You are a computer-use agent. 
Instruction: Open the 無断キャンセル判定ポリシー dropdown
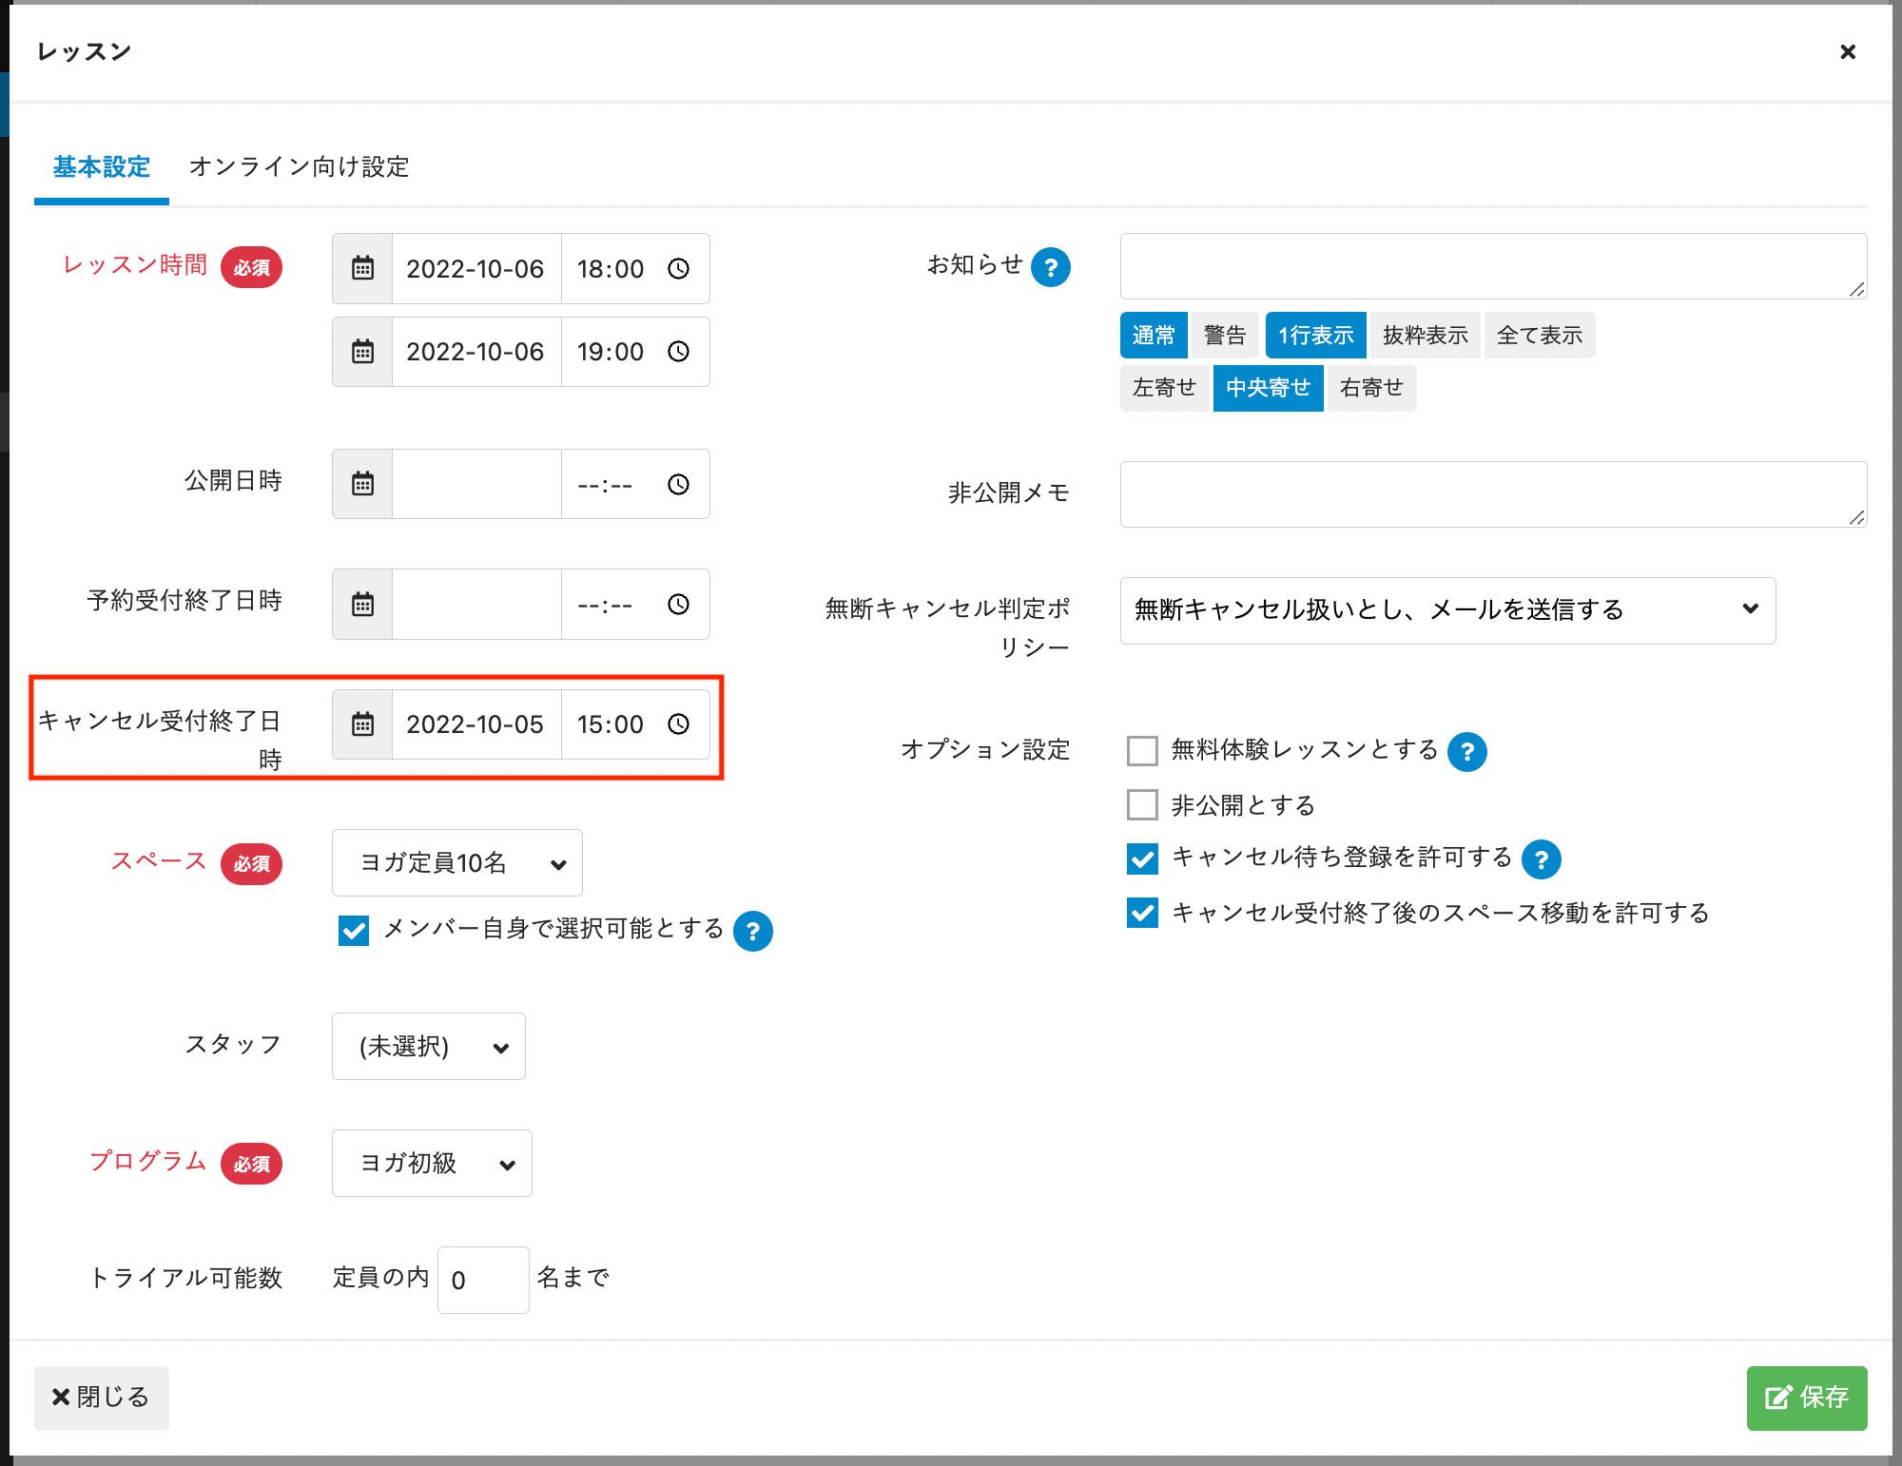[1446, 610]
